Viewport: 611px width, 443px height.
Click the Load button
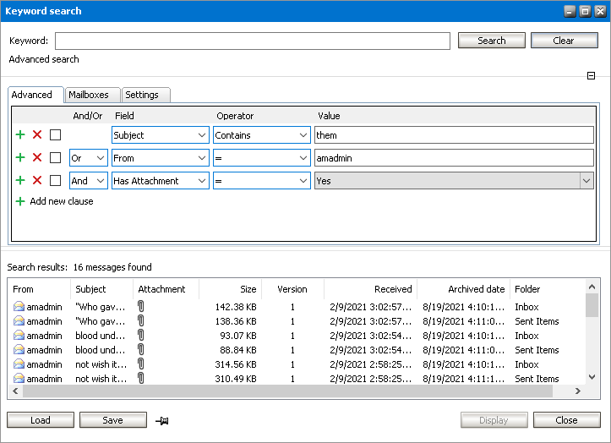click(40, 420)
